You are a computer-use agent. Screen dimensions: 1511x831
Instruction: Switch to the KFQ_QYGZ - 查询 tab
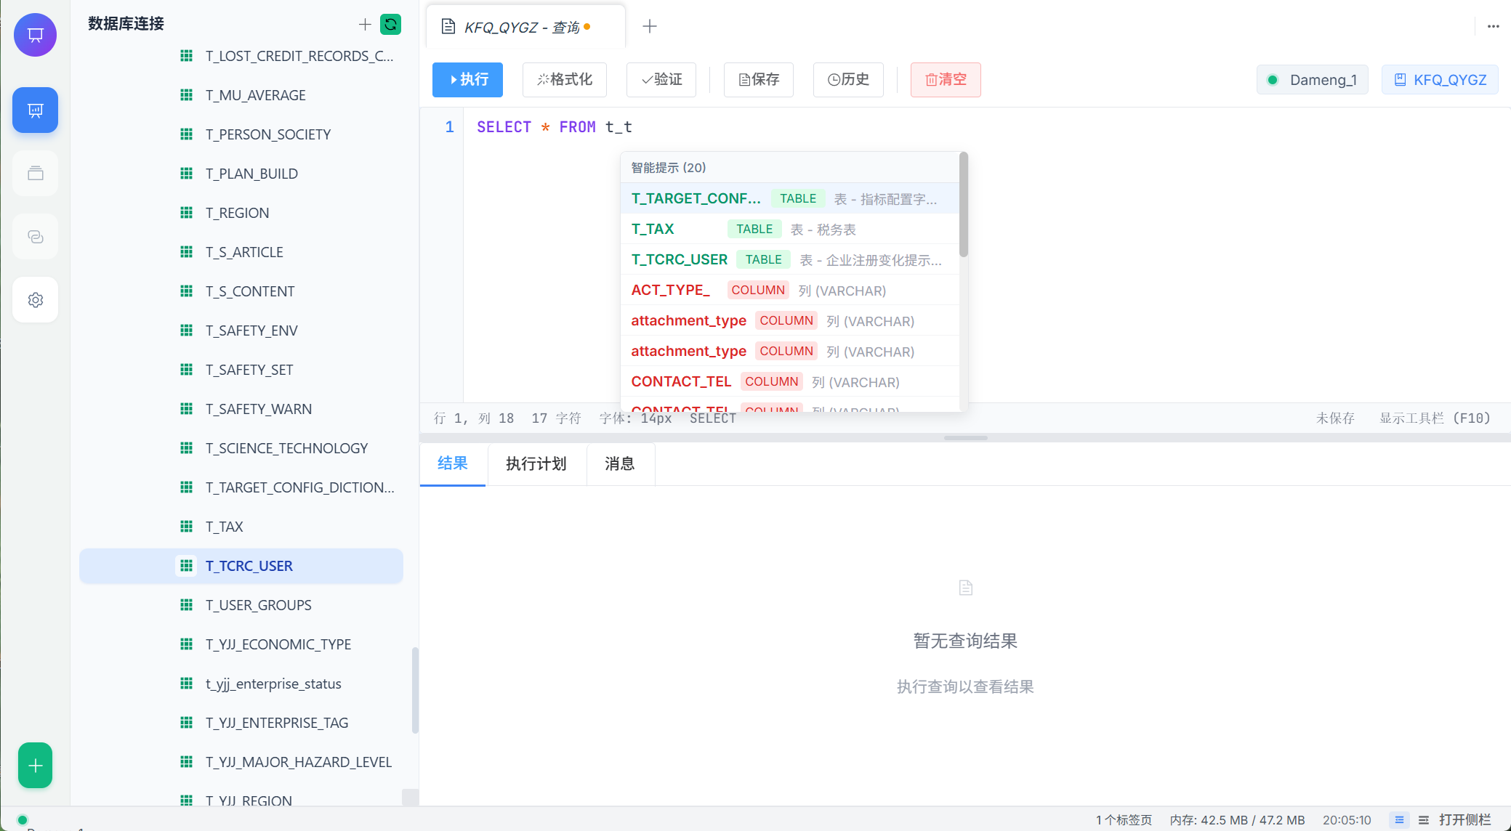tap(525, 27)
